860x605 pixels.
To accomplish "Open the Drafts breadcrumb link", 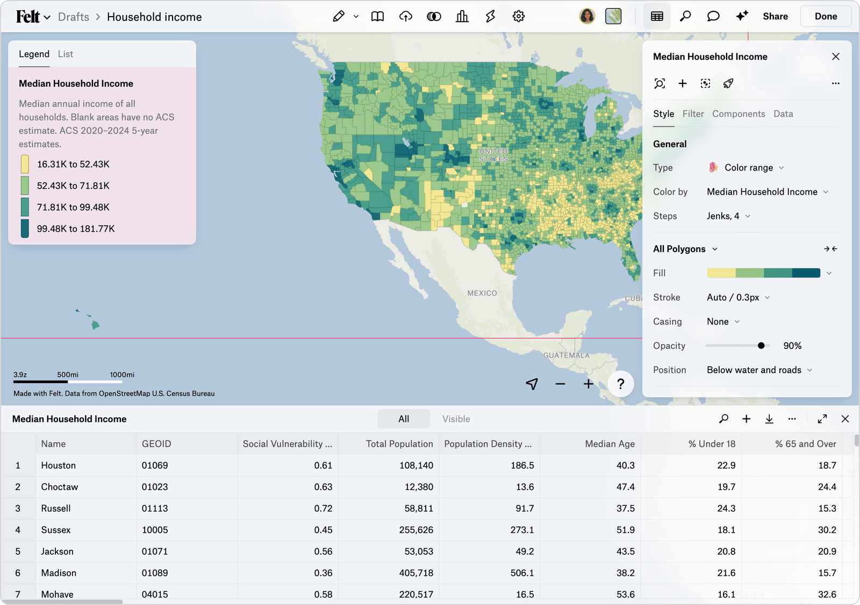I will pos(74,17).
